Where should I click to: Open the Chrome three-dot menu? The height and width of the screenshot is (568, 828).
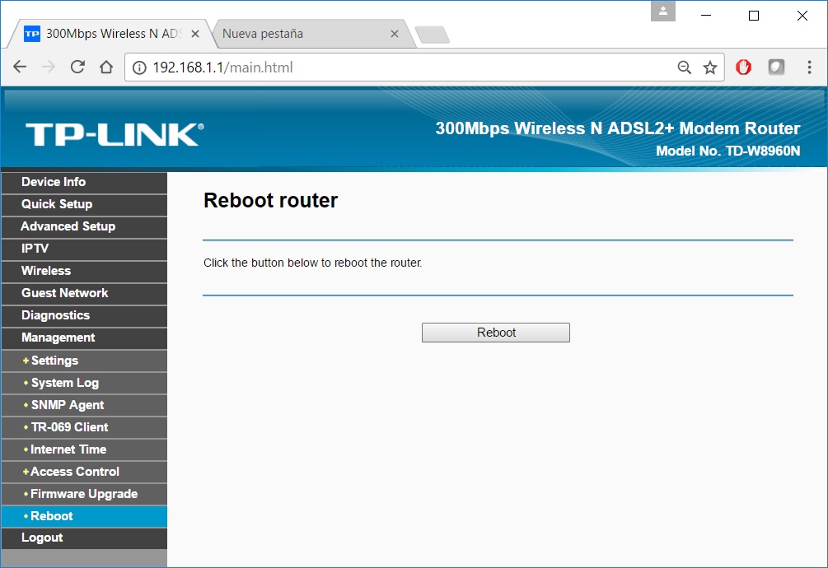tap(809, 67)
